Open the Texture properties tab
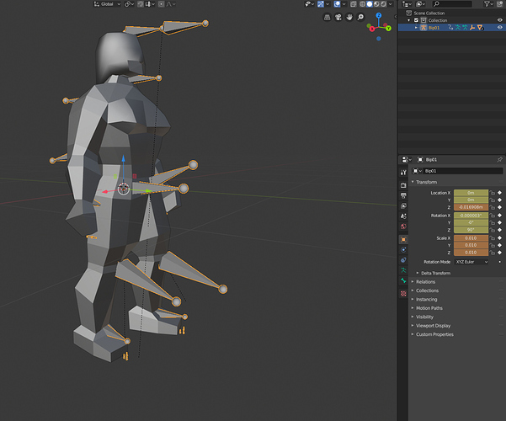Image resolution: width=506 pixels, height=421 pixels. point(403,293)
